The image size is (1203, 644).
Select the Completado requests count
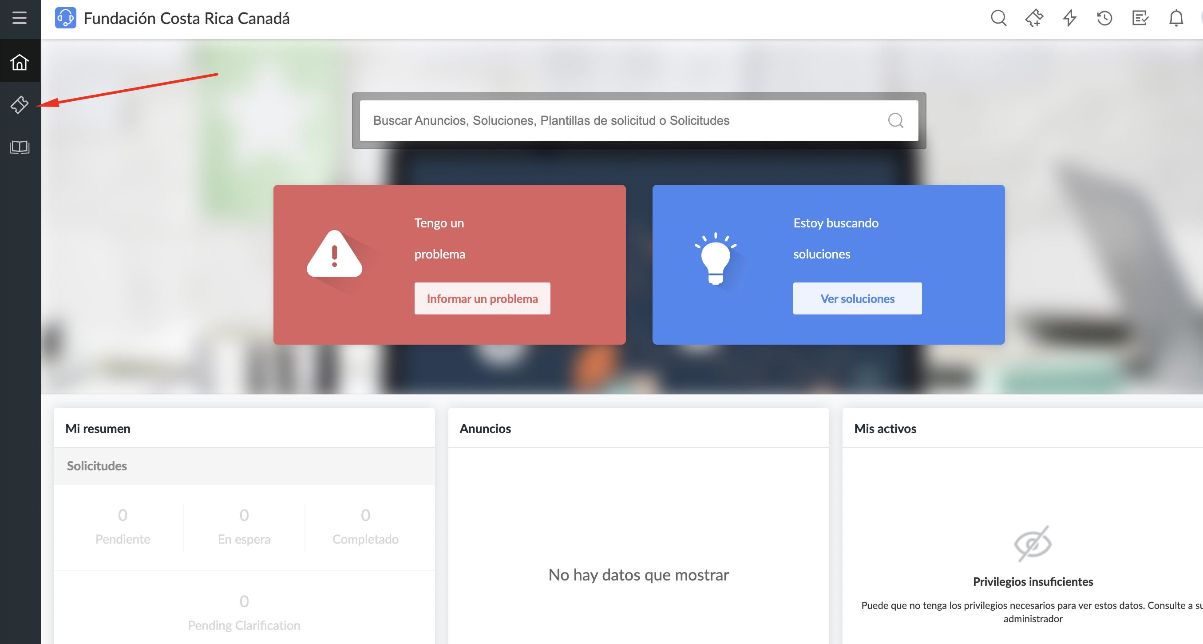click(x=365, y=526)
